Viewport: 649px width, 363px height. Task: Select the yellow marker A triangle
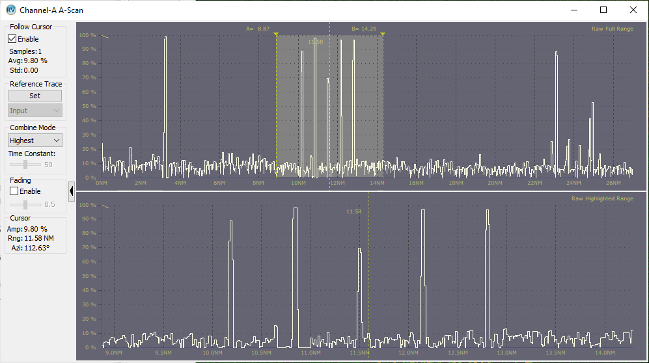(x=276, y=34)
